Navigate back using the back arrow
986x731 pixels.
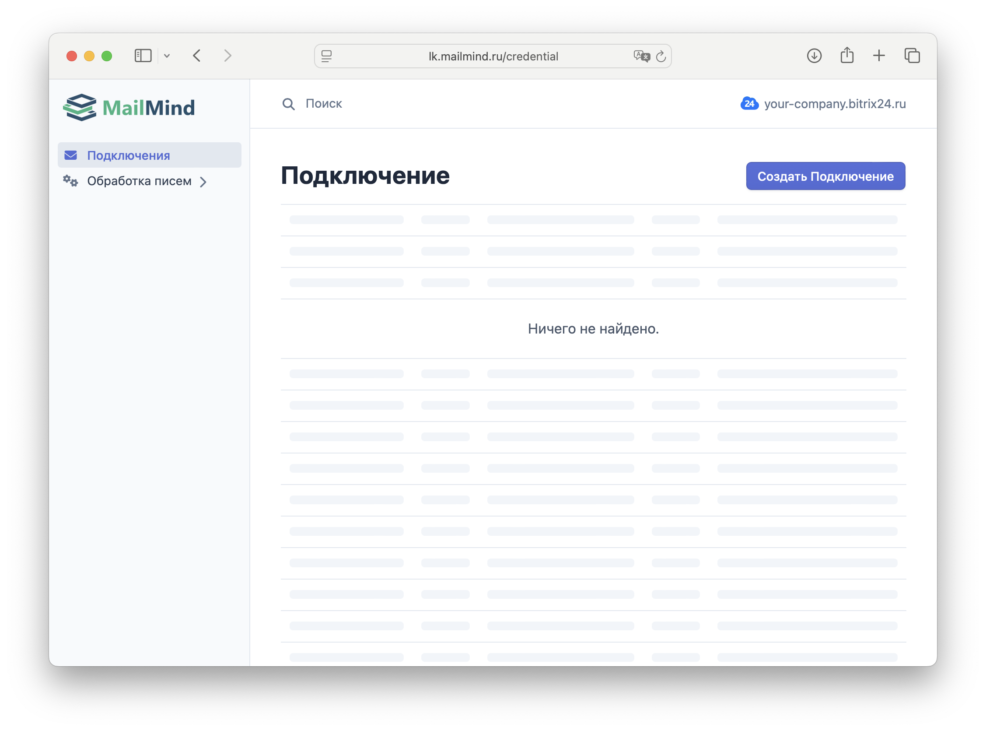pyautogui.click(x=197, y=56)
